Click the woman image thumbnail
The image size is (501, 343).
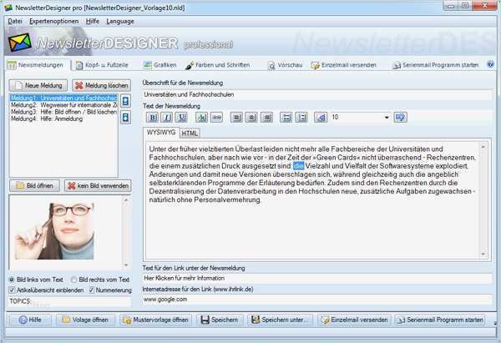click(x=54, y=231)
